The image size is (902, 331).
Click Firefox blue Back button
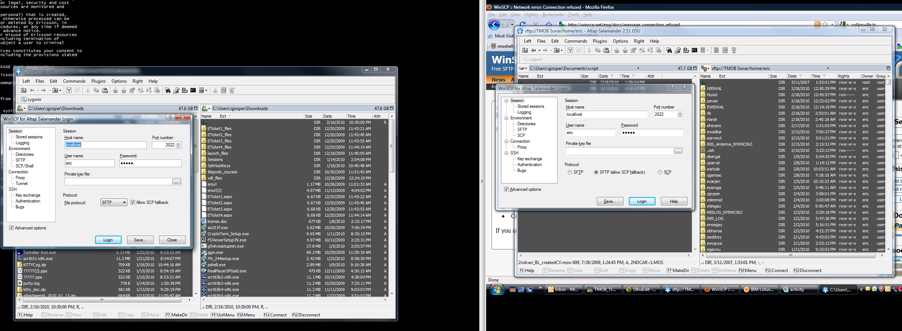(494, 24)
